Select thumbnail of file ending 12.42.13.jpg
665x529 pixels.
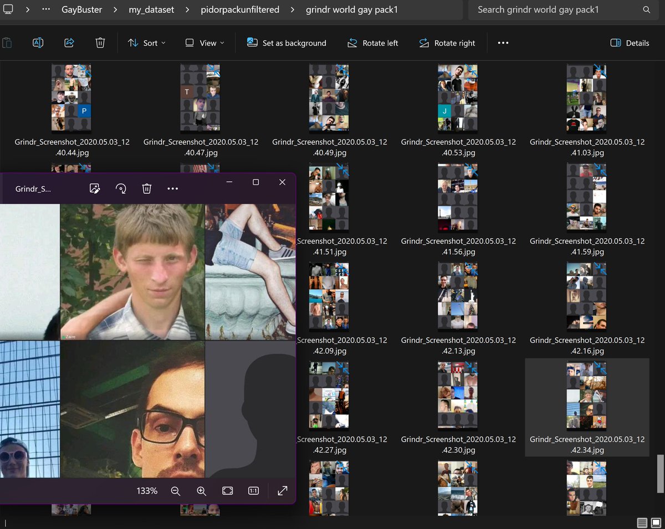(x=458, y=296)
